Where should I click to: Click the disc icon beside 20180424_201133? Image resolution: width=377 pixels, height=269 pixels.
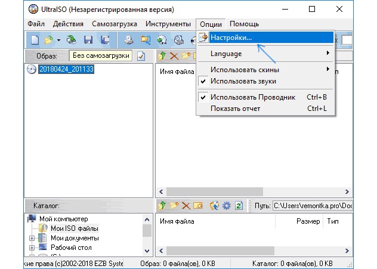pos(32,69)
